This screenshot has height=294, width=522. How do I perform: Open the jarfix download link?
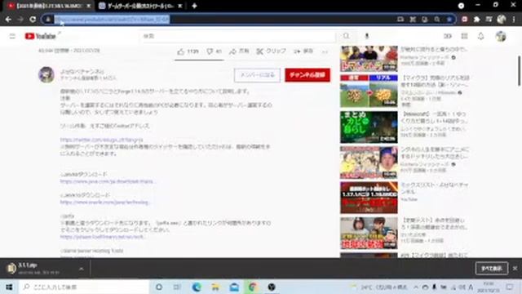point(102,237)
